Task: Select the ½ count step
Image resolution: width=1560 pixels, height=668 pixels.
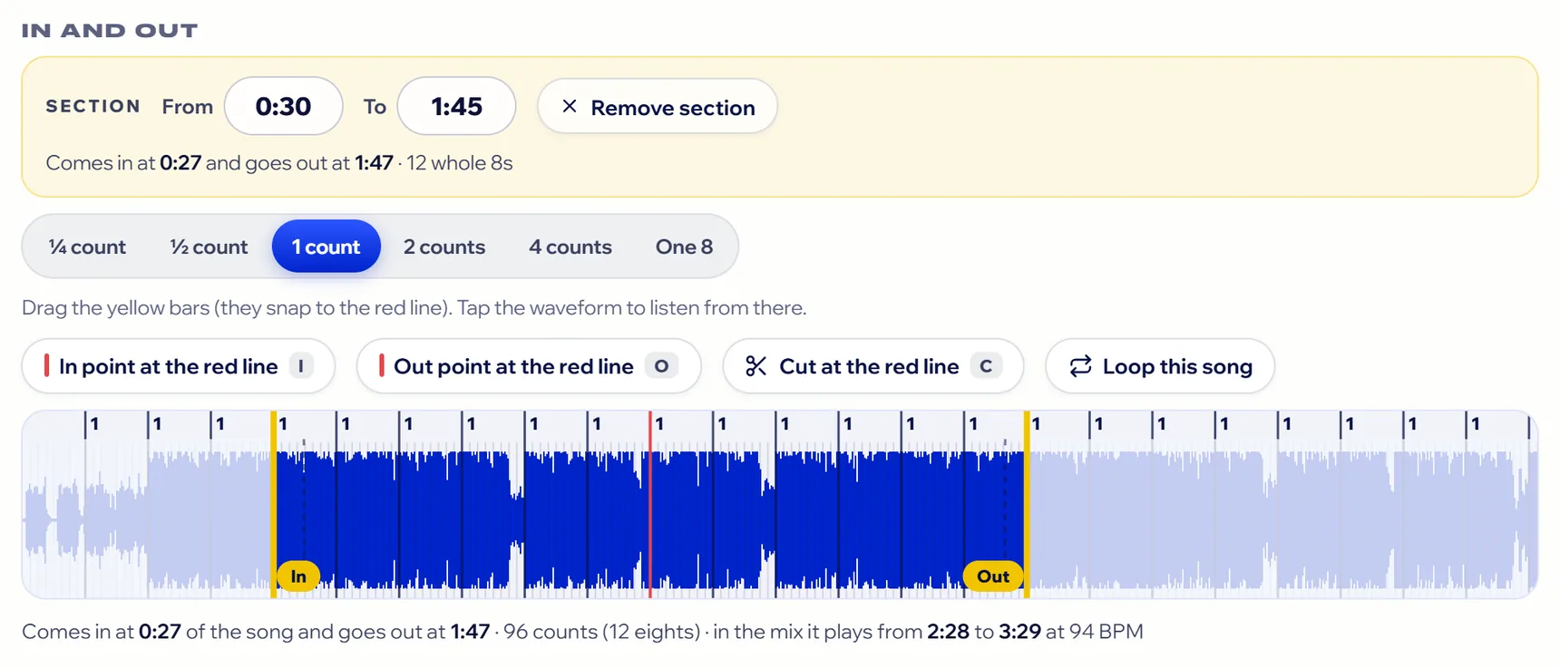Action: 209,247
